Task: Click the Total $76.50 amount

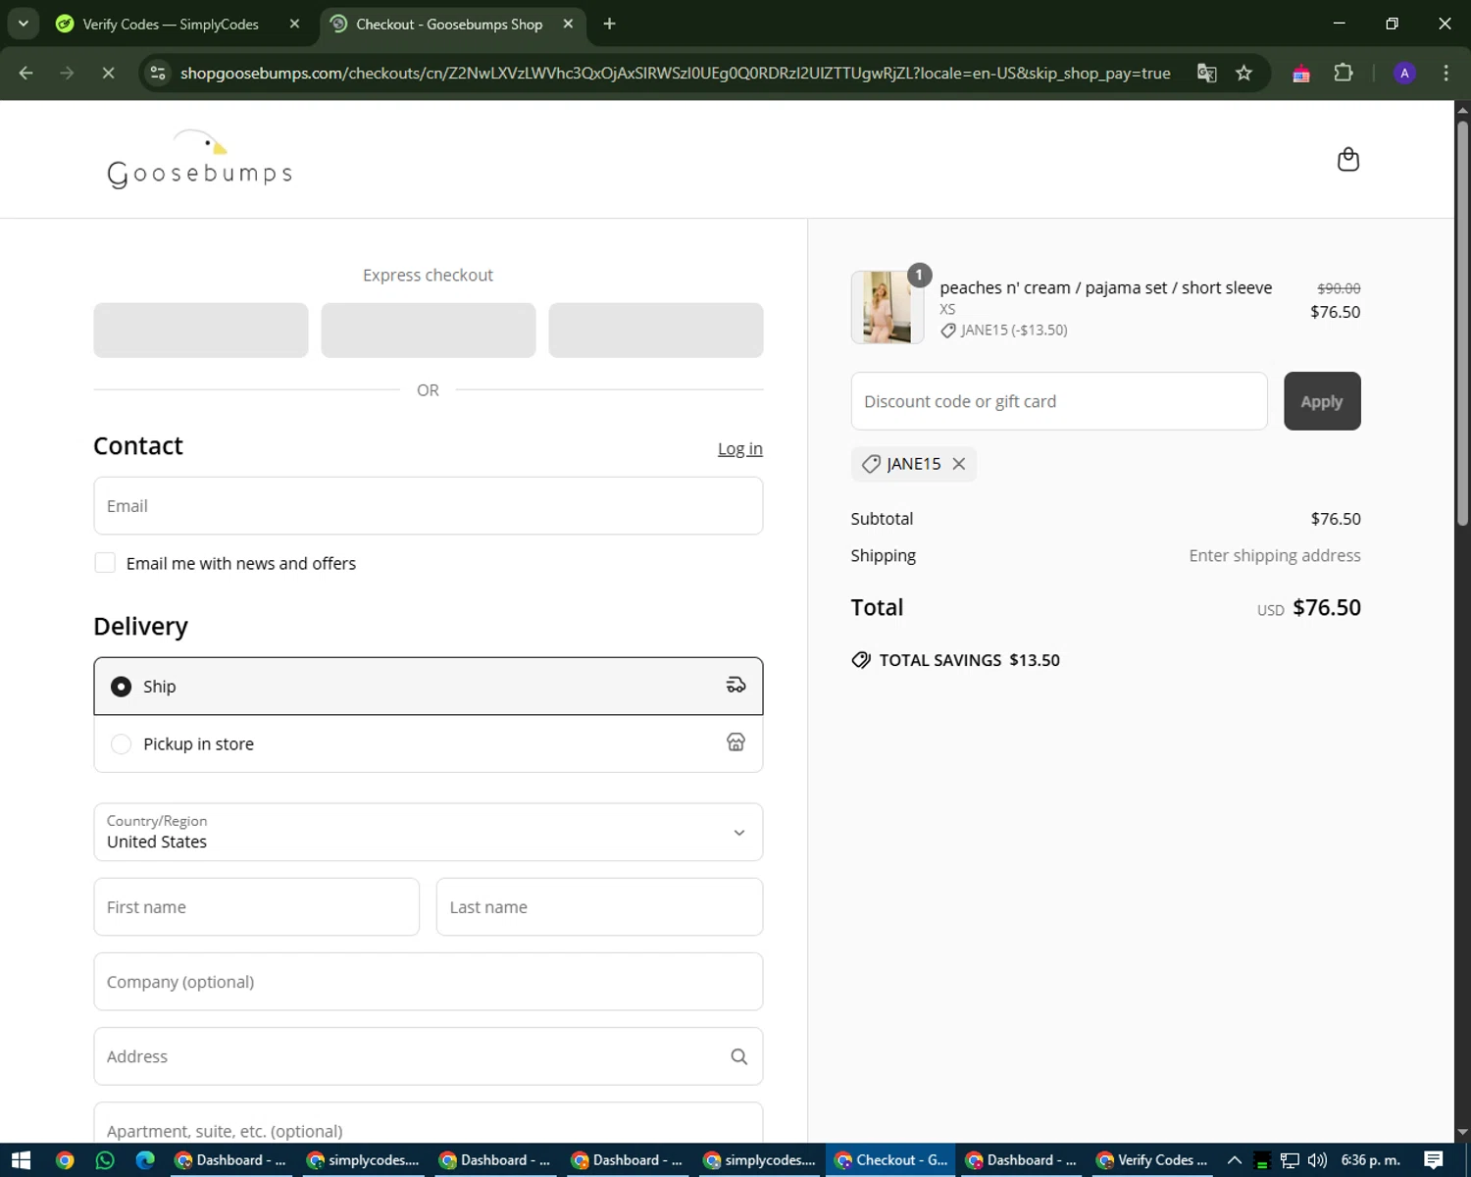Action: (x=1327, y=607)
